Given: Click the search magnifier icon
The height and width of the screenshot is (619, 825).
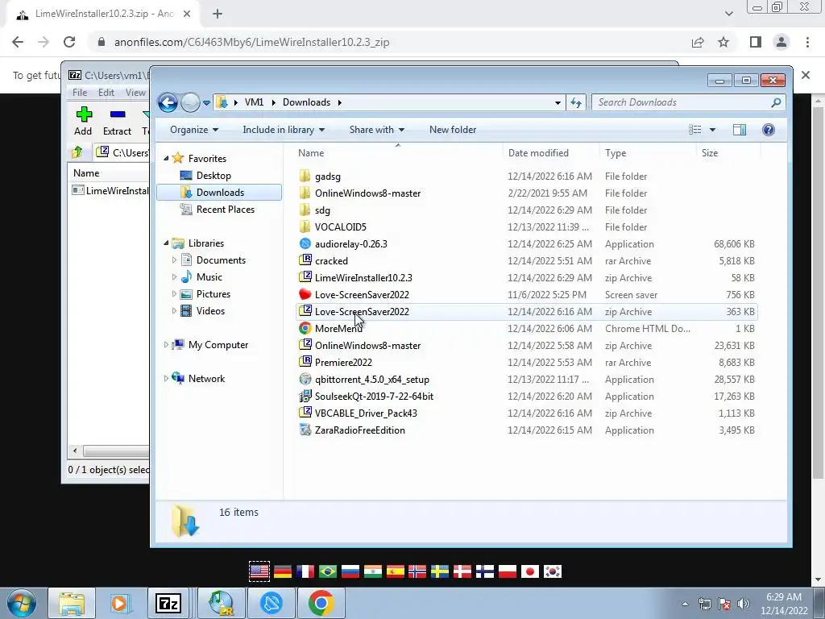Looking at the screenshot, I should [776, 102].
